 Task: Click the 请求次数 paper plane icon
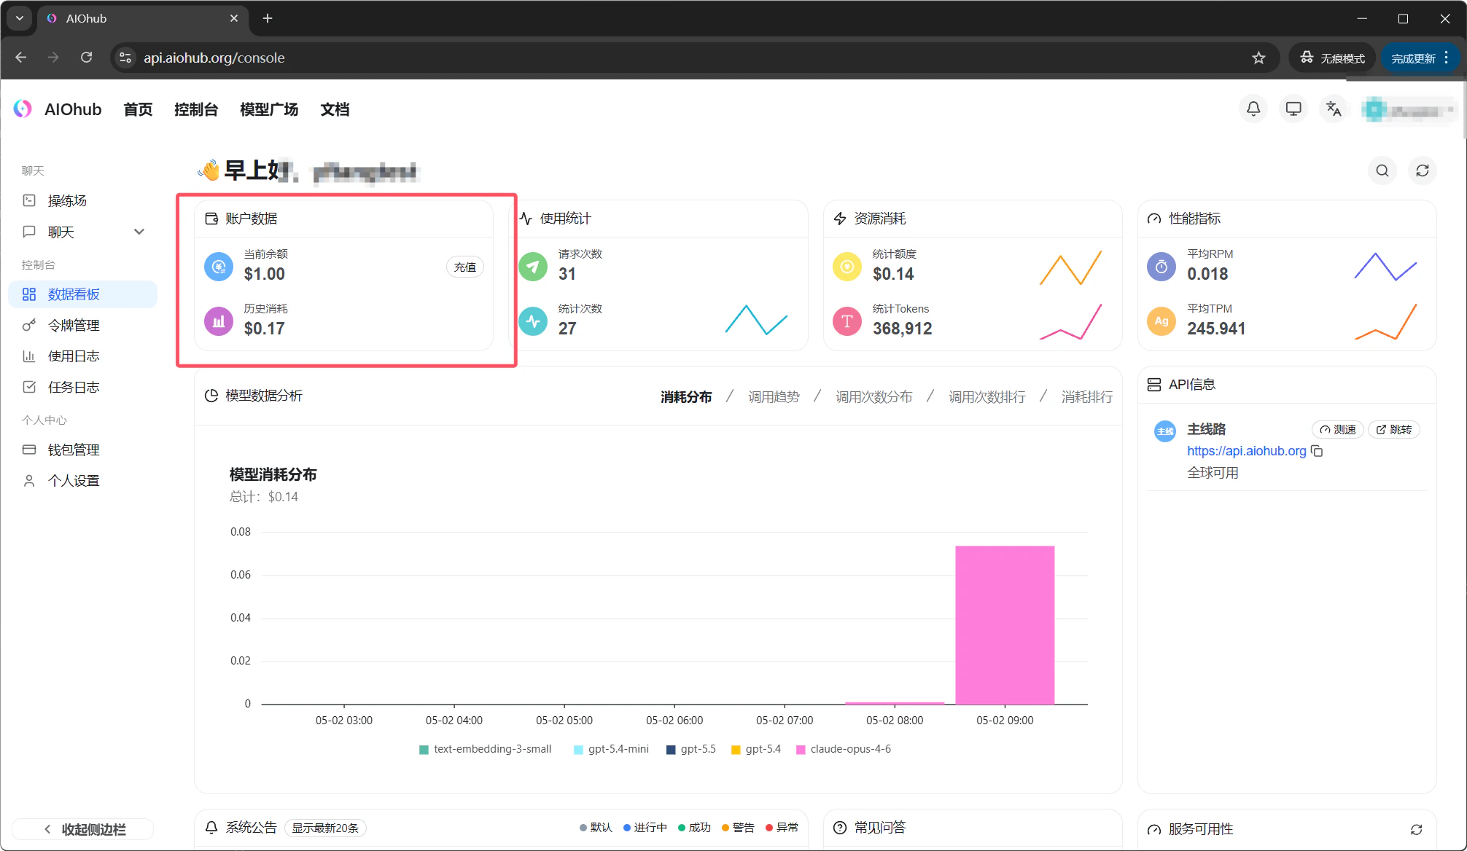click(533, 267)
